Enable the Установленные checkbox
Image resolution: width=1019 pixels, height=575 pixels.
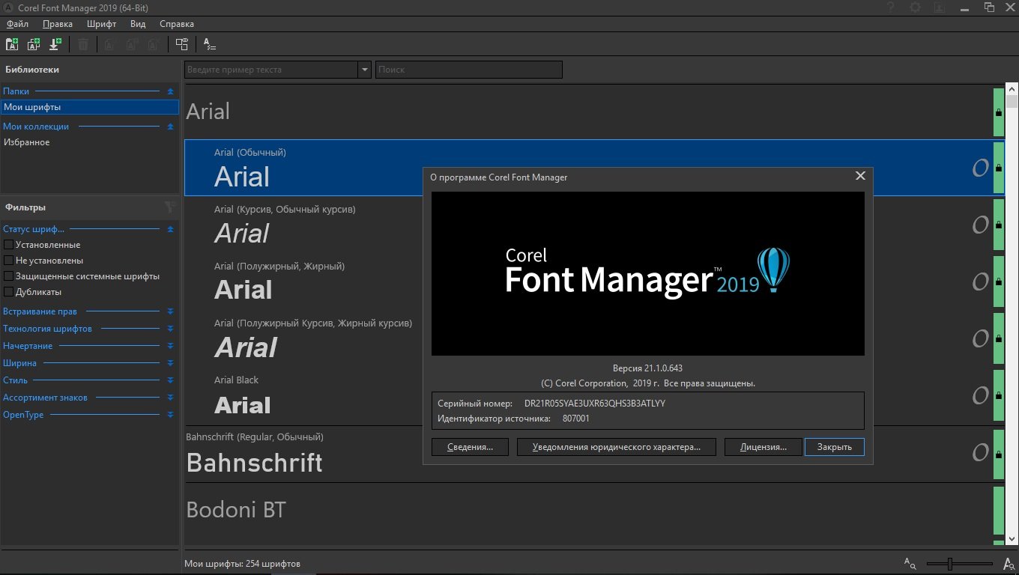[x=9, y=245]
